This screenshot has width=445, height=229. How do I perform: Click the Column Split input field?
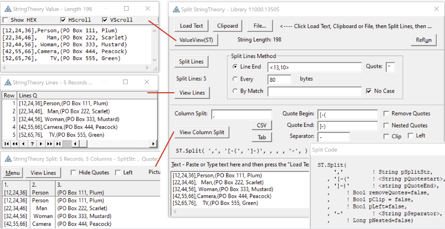point(241,114)
